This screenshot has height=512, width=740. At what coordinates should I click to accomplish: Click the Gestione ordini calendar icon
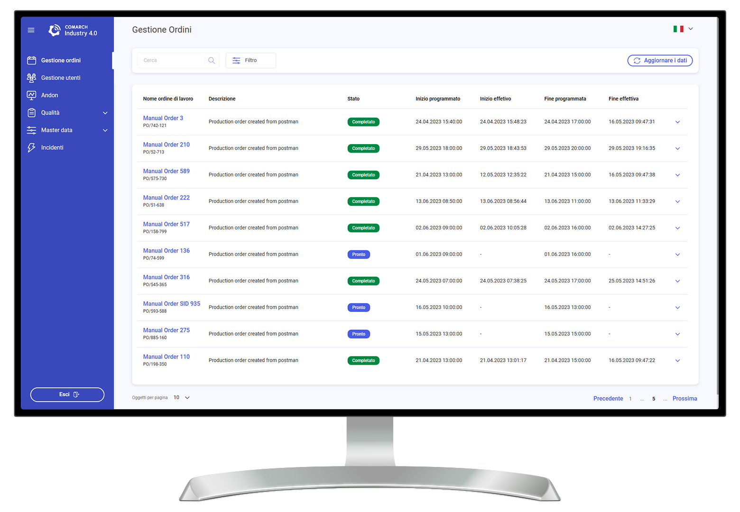(32, 60)
